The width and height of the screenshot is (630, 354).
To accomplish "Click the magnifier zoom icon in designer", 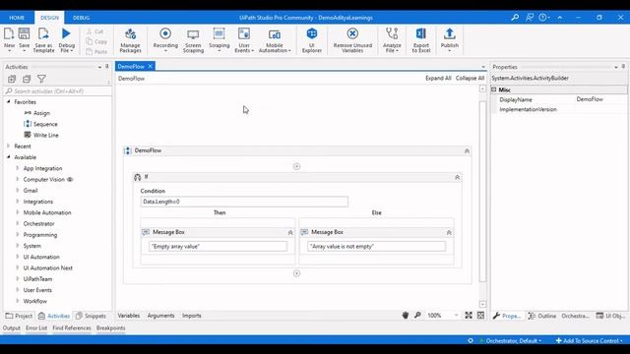I will click(x=417, y=316).
